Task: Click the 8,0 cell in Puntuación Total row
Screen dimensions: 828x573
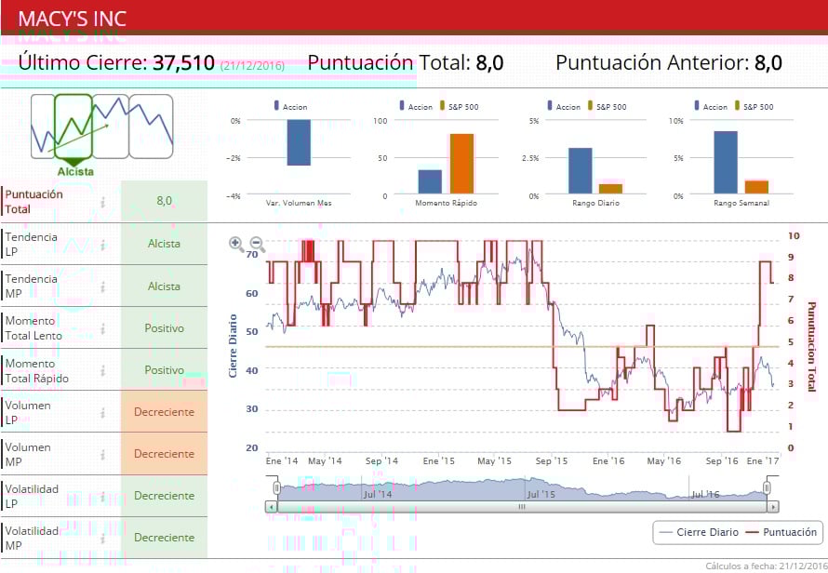Action: coord(165,201)
